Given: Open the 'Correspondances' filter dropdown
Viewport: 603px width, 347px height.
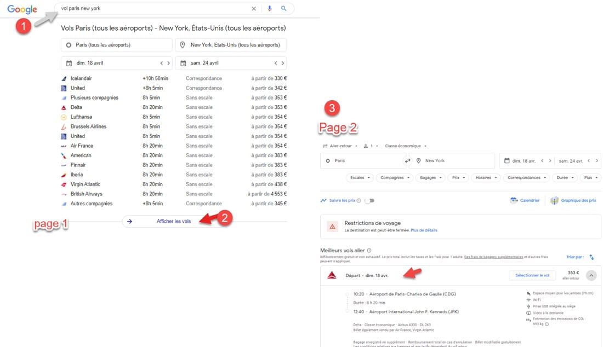Looking at the screenshot, I should [526, 178].
